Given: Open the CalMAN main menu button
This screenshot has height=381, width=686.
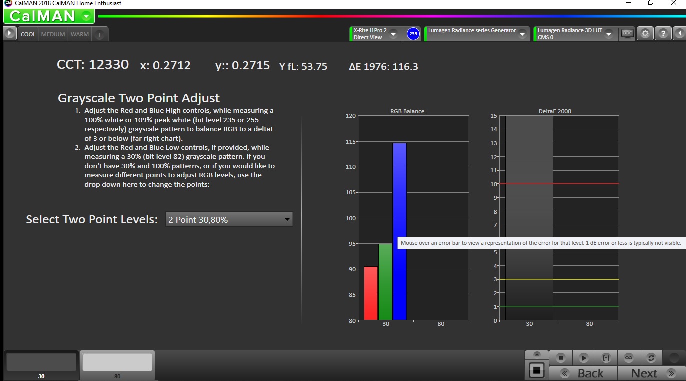Looking at the screenshot, I should [x=49, y=16].
